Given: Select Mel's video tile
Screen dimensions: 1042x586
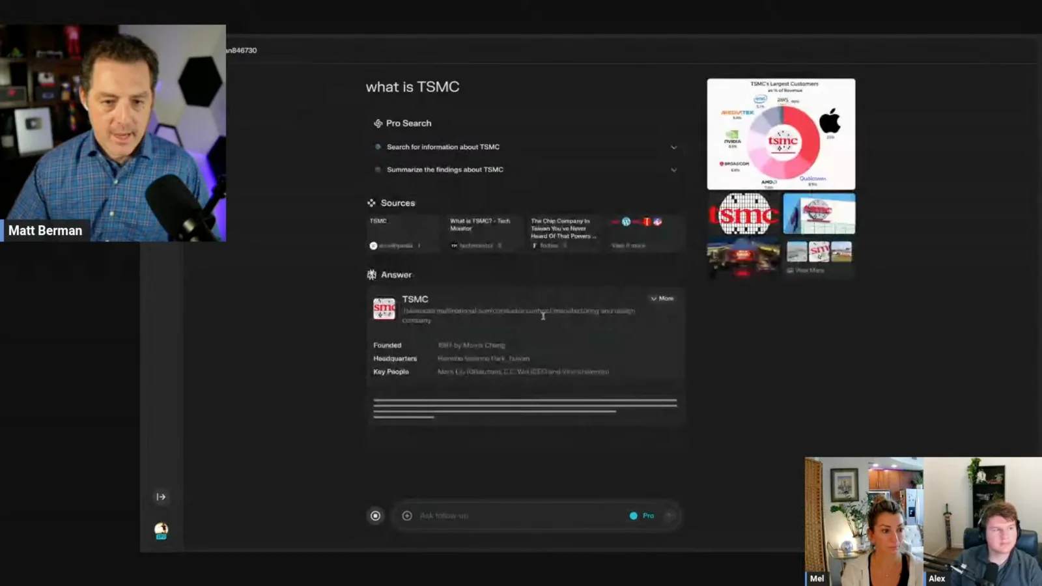Looking at the screenshot, I should click(864, 522).
